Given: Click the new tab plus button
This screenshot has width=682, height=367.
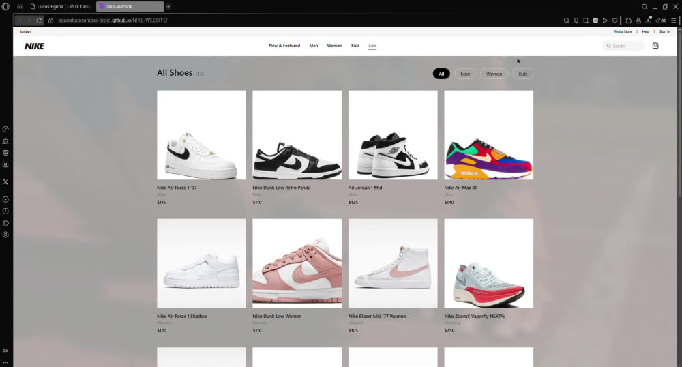Looking at the screenshot, I should click(x=168, y=7).
